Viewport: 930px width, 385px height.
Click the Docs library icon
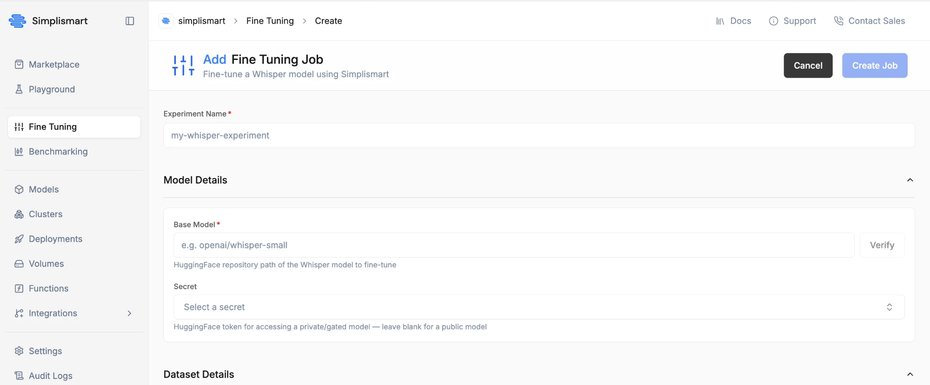[720, 21]
